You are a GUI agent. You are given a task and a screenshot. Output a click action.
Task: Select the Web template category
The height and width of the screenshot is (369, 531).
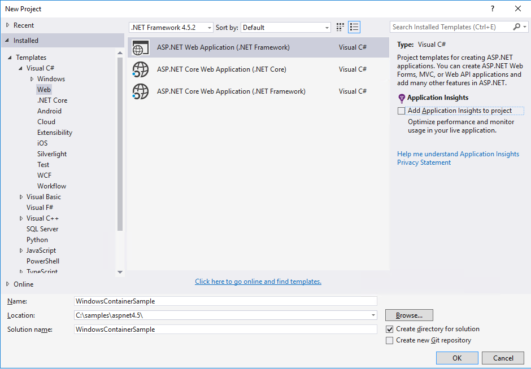pyautogui.click(x=44, y=90)
